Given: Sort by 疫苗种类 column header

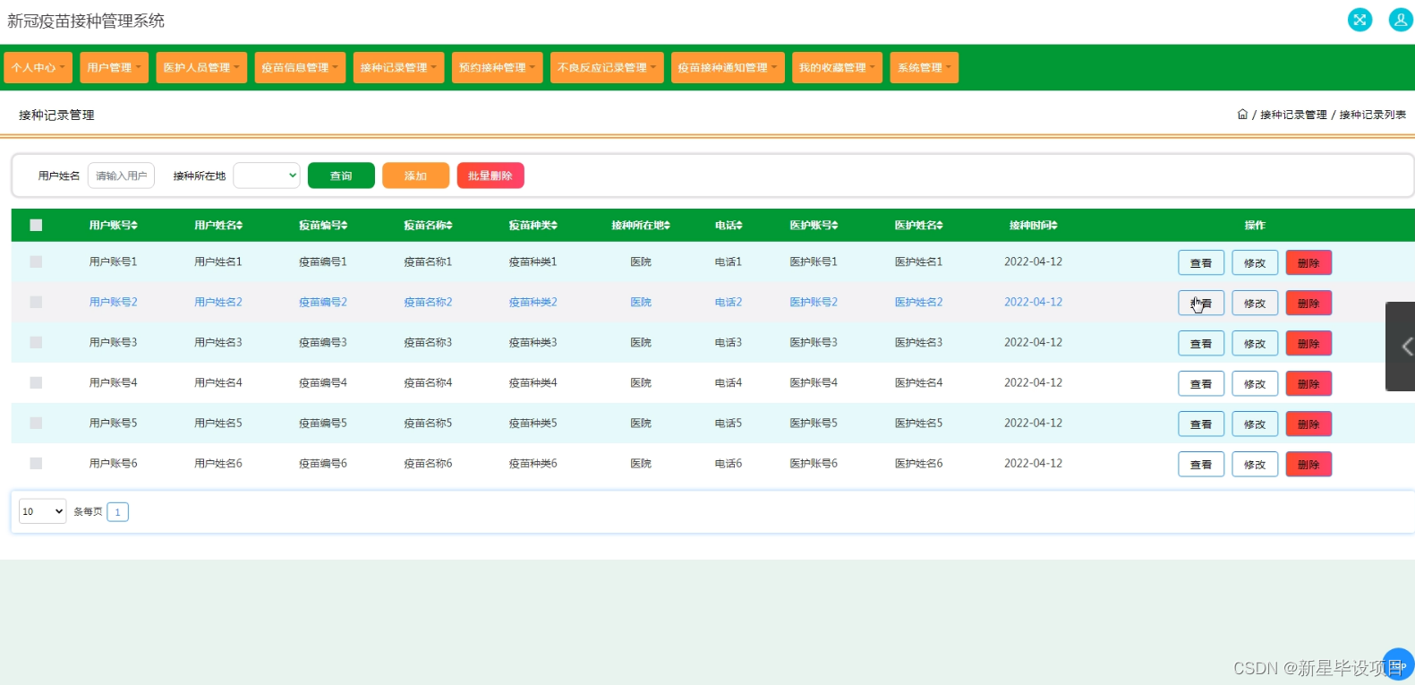Looking at the screenshot, I should click(x=533, y=226).
